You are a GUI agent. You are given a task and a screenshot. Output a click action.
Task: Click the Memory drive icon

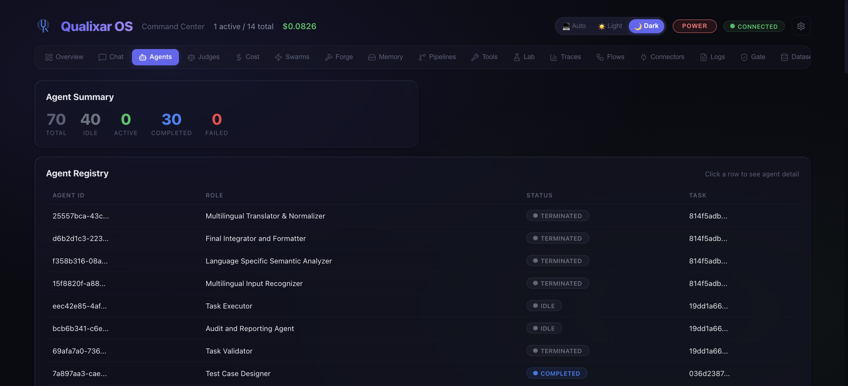point(372,57)
